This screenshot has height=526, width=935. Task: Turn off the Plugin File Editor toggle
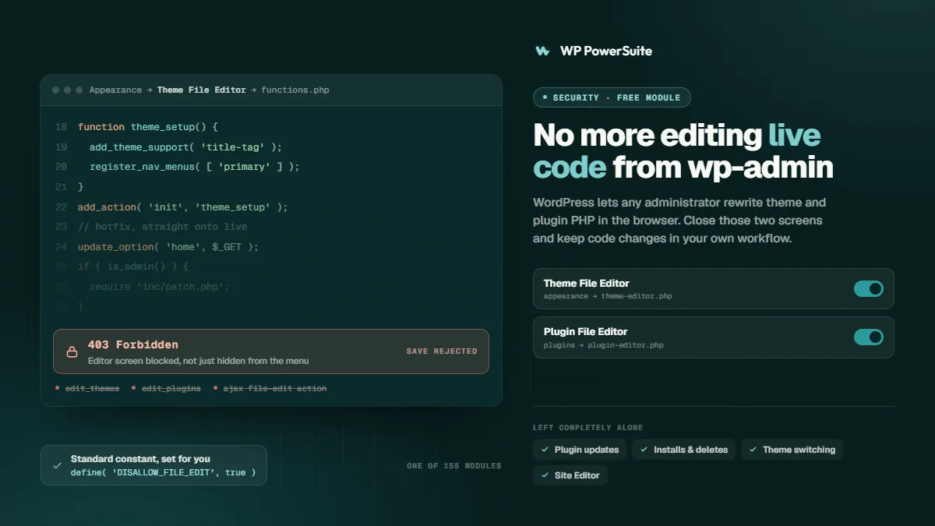(869, 337)
